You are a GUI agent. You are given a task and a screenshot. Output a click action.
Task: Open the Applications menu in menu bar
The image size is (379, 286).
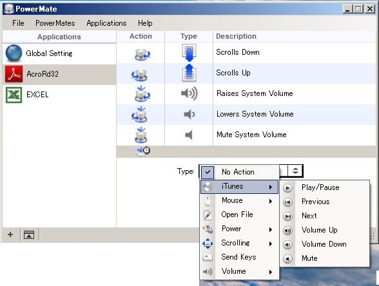coord(106,23)
